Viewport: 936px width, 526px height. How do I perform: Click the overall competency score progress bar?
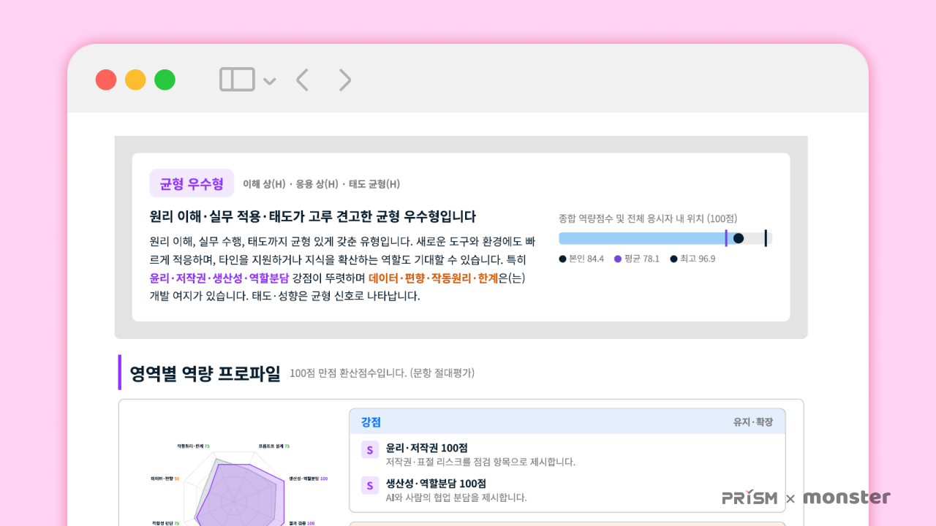[665, 238]
